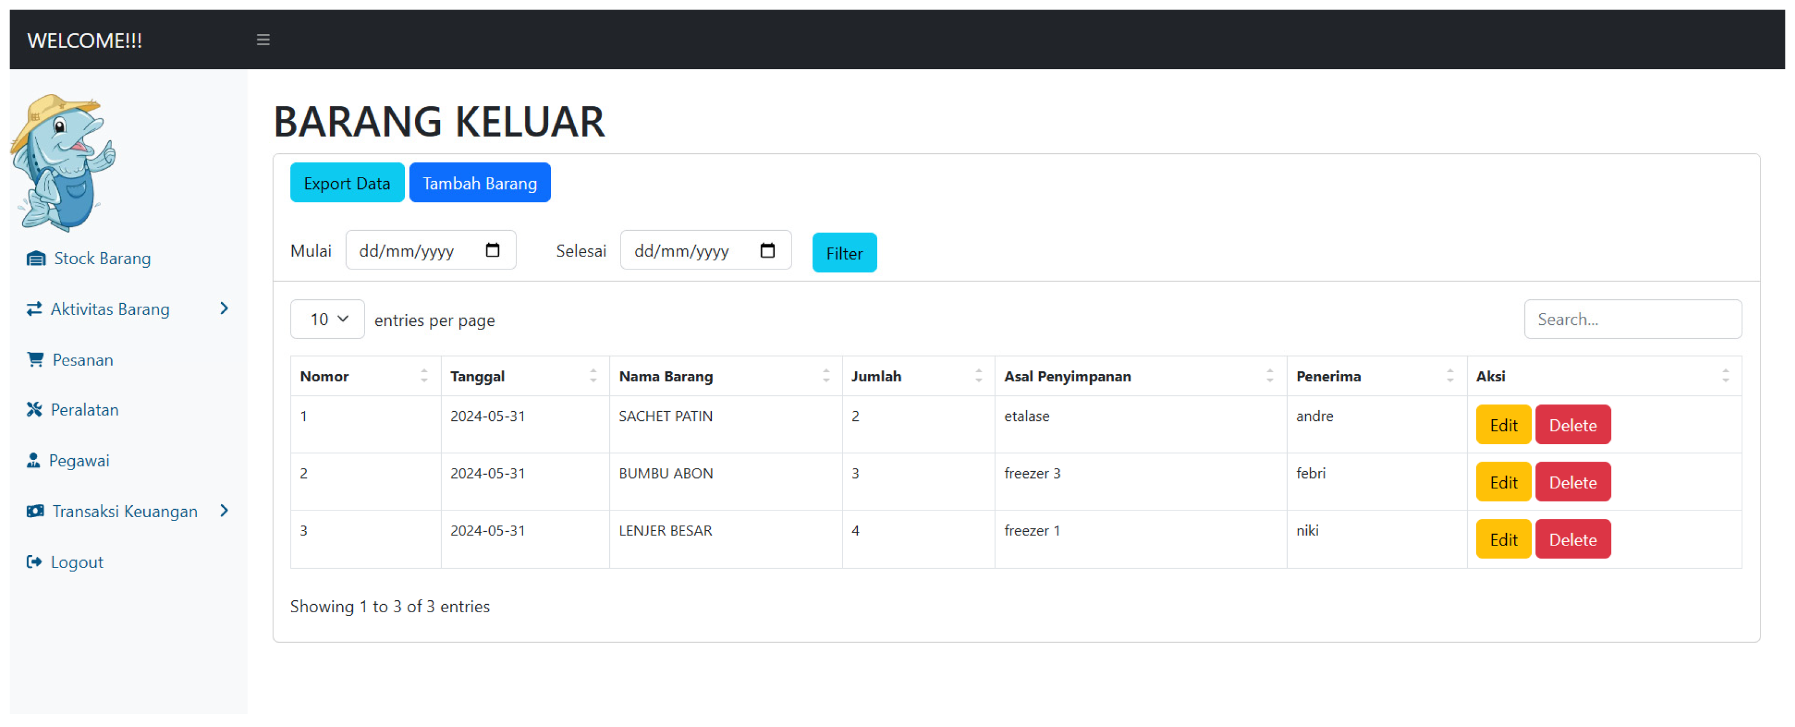The image size is (1795, 727).
Task: Sort table by Penerima column arrows
Action: coord(1450,376)
